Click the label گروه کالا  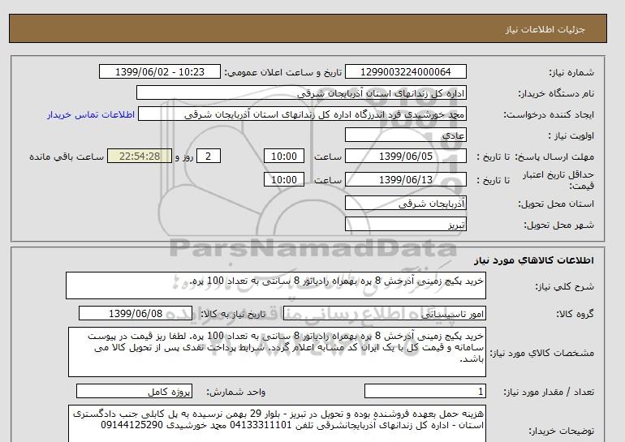[575, 314]
